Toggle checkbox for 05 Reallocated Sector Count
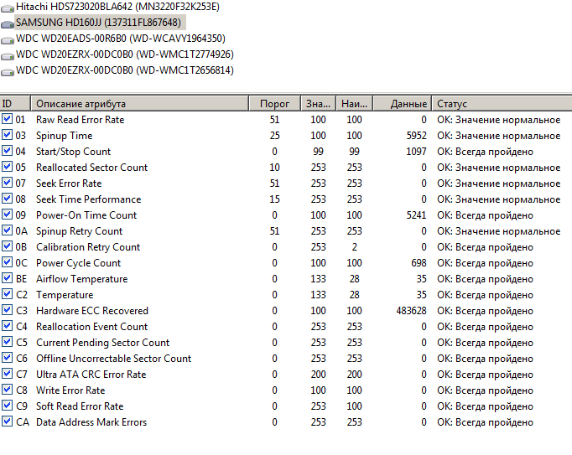The image size is (572, 455). [x=7, y=167]
